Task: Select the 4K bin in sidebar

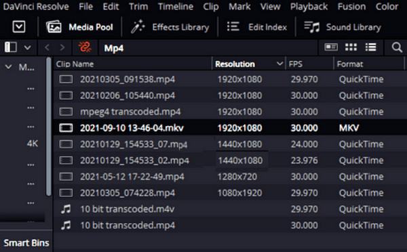Action: tap(33, 144)
